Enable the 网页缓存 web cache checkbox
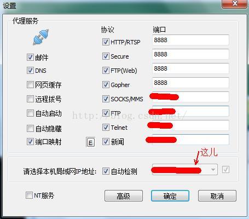This screenshot has width=249, height=219. point(30,85)
